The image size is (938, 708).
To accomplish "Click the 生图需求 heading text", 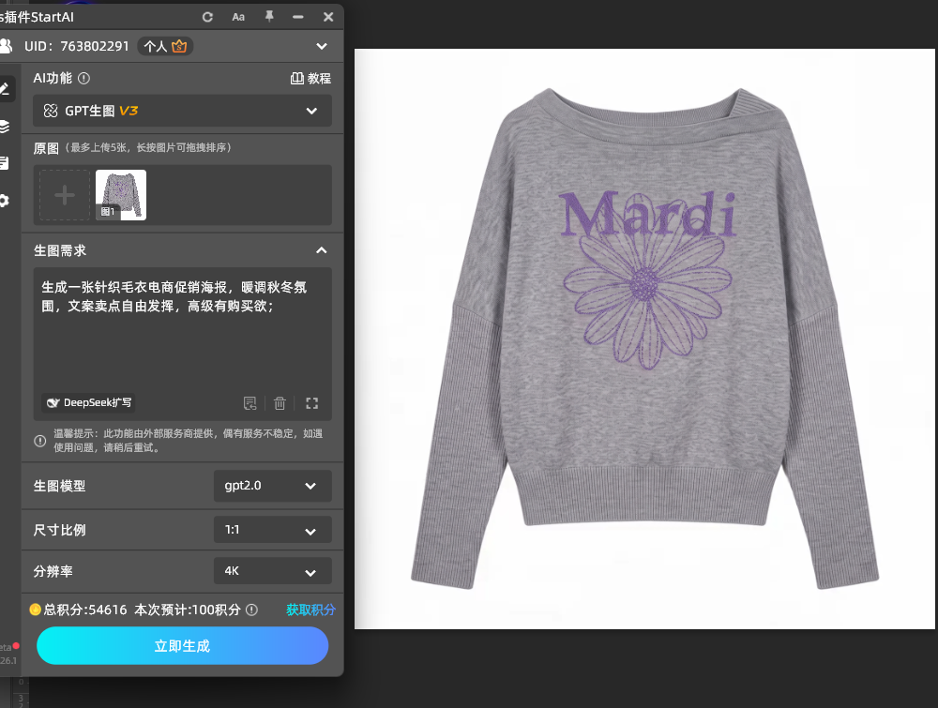I will [x=60, y=250].
